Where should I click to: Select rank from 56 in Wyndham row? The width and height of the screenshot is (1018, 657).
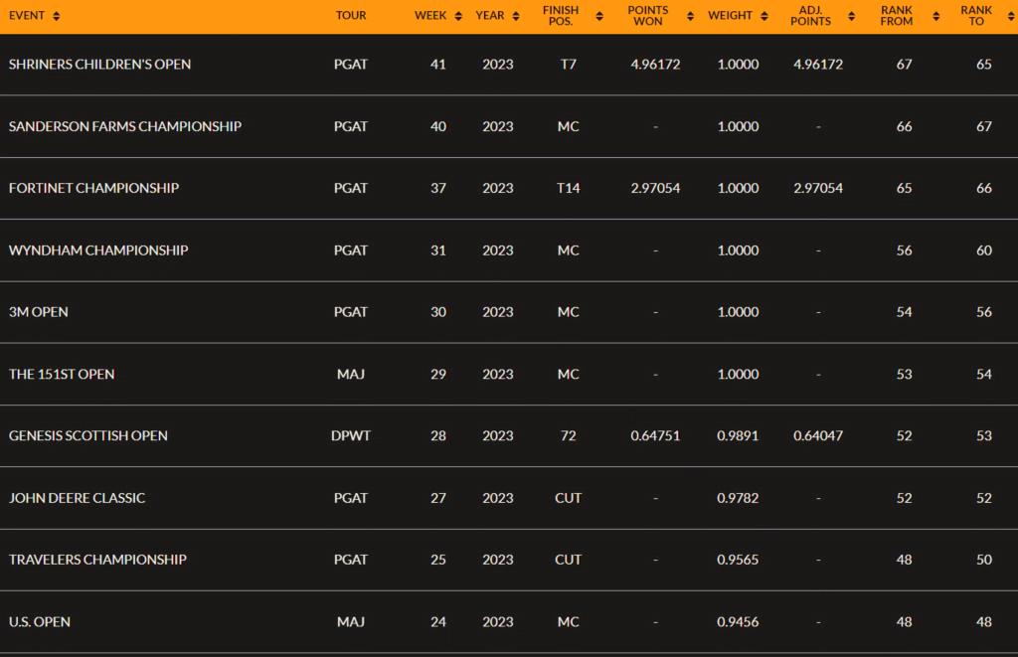905,250
